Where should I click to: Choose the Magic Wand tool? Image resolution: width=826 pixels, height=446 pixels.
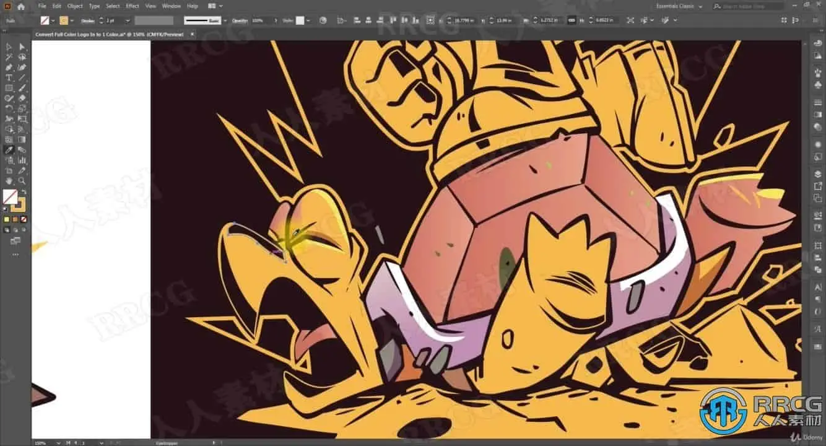(x=9, y=57)
